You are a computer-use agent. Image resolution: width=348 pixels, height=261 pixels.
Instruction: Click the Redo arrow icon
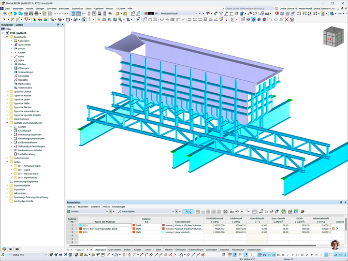coord(64,14)
